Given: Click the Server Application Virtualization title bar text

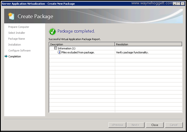Looking at the screenshot, I should tap(38, 4).
